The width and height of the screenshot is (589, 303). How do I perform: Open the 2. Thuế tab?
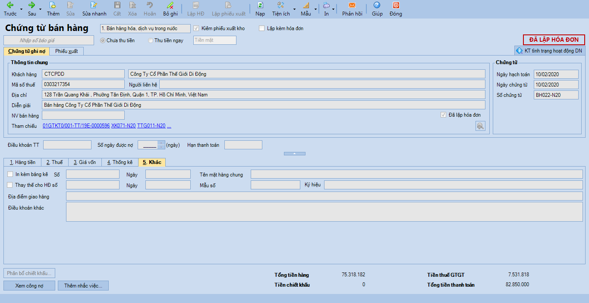tap(55, 162)
